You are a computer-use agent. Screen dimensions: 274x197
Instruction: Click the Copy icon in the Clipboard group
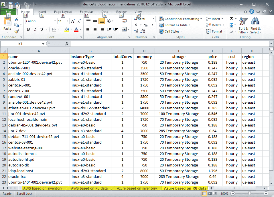click(16, 25)
